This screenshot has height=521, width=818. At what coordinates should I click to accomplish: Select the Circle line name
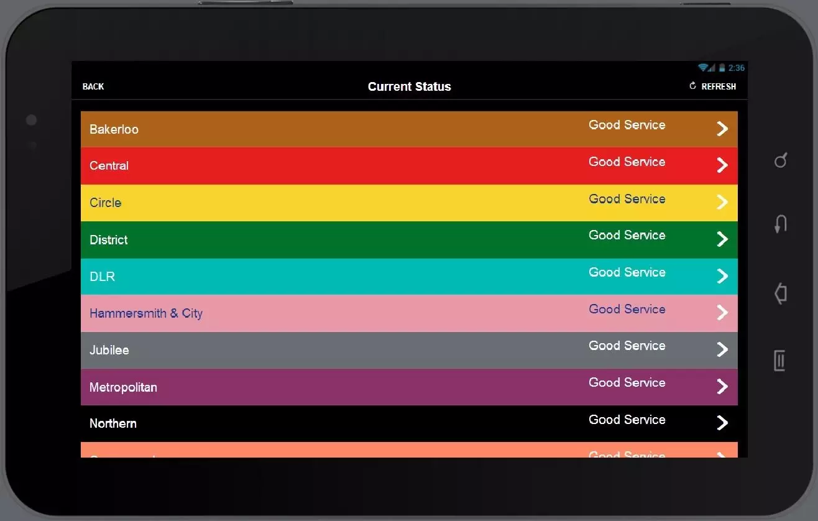[x=105, y=202]
